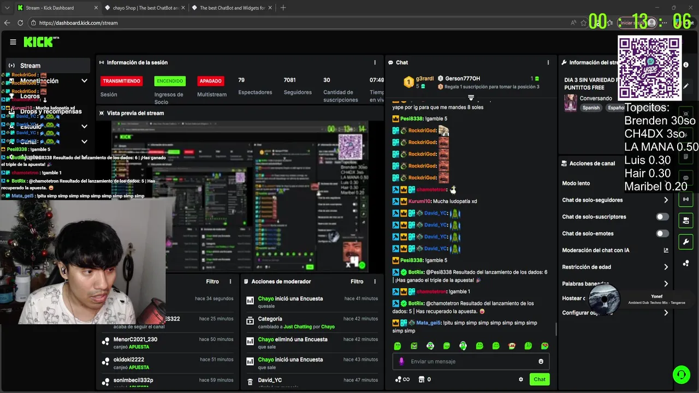Click username okidoki2222 in the activity feed
This screenshot has height=393, width=699.
[x=129, y=360]
